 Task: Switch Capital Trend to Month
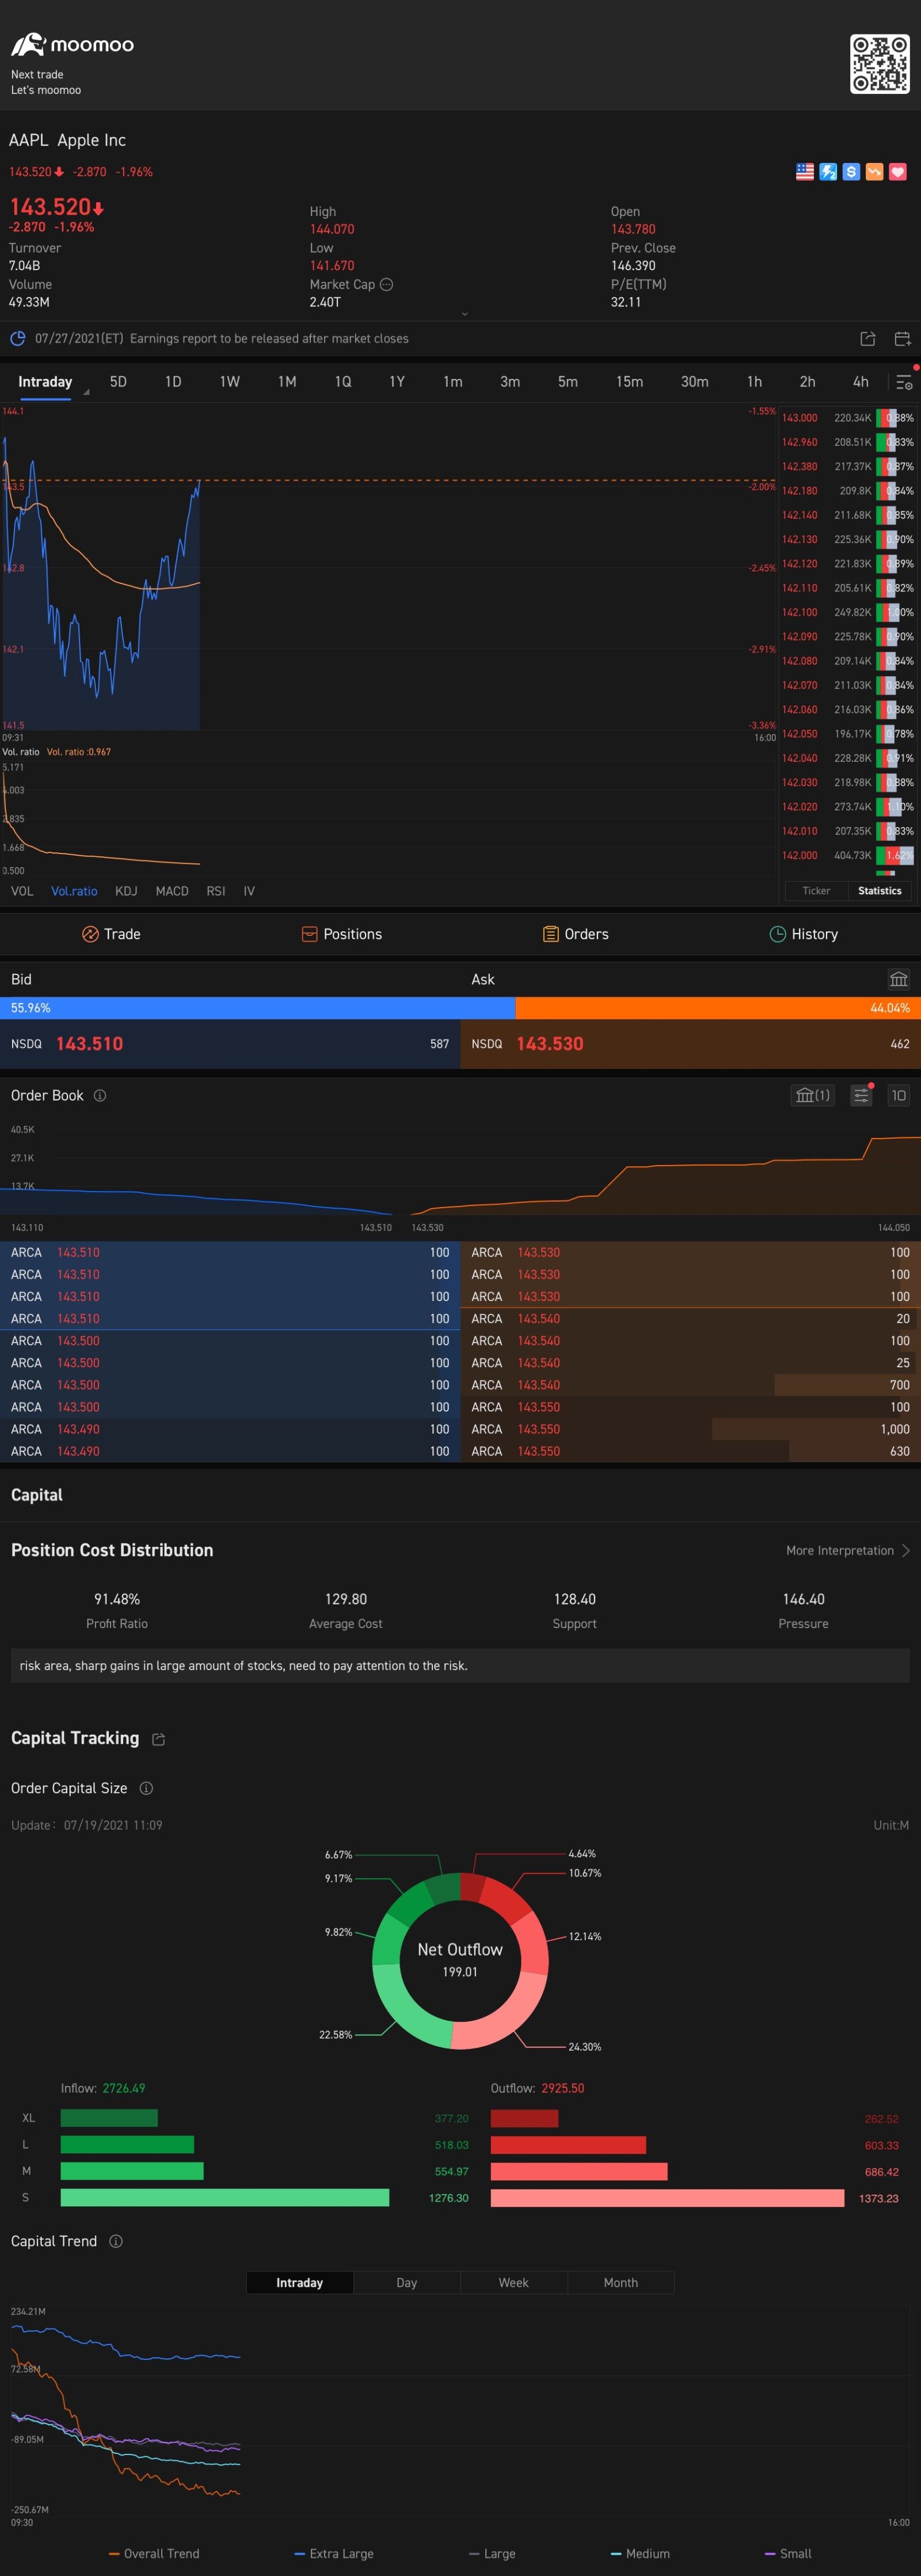click(621, 2283)
